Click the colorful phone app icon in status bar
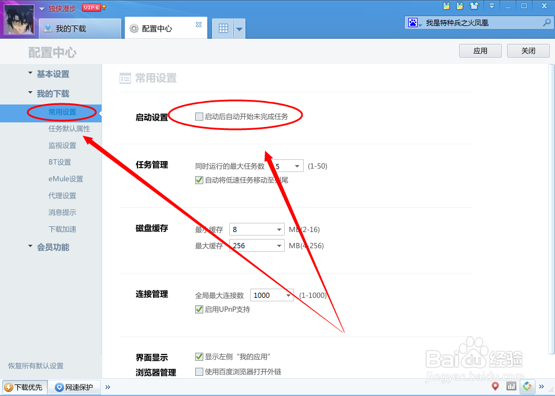This screenshot has height=396, width=555. pos(527,386)
